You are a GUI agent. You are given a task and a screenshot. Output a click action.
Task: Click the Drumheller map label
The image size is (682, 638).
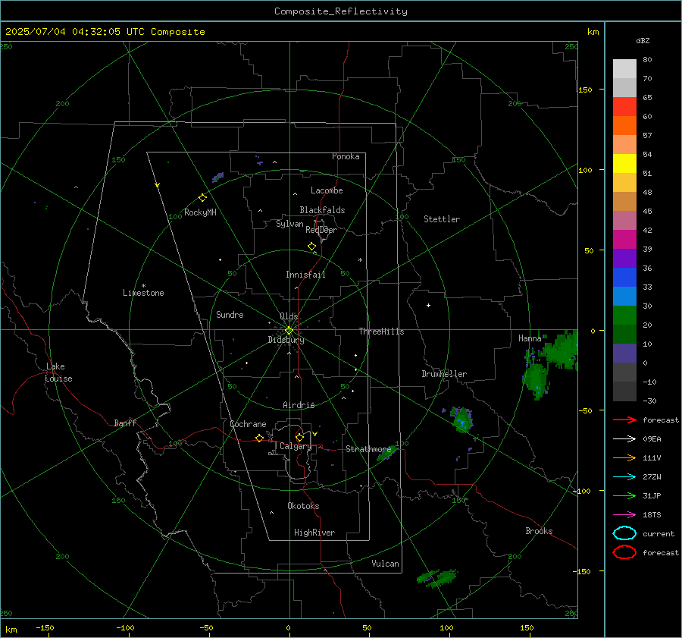coord(444,374)
